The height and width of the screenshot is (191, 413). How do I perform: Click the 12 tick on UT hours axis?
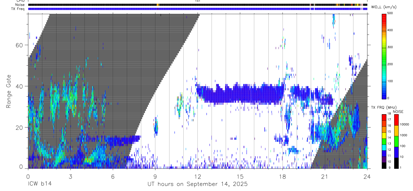click(198, 177)
